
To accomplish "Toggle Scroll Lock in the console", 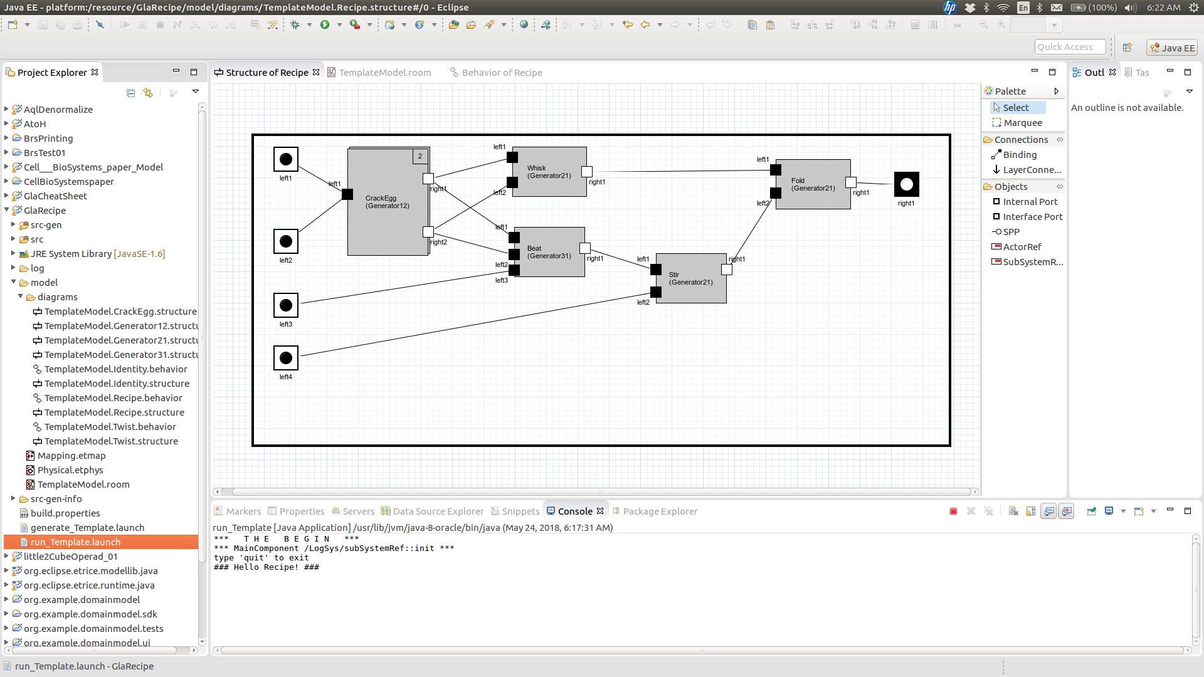I will (x=1031, y=512).
